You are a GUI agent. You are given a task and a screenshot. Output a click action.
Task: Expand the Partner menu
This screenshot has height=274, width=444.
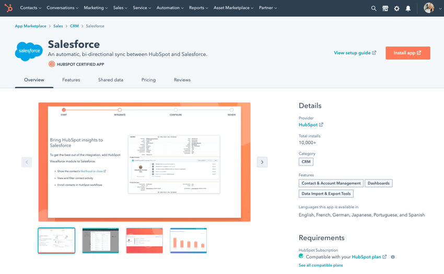point(268,8)
